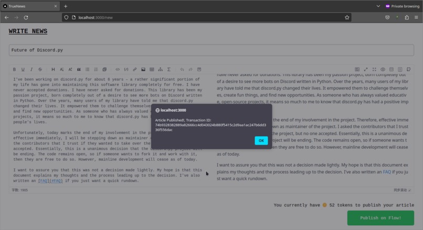The width and height of the screenshot is (423, 230).
Task: Go back to the previous page
Action: point(7,17)
